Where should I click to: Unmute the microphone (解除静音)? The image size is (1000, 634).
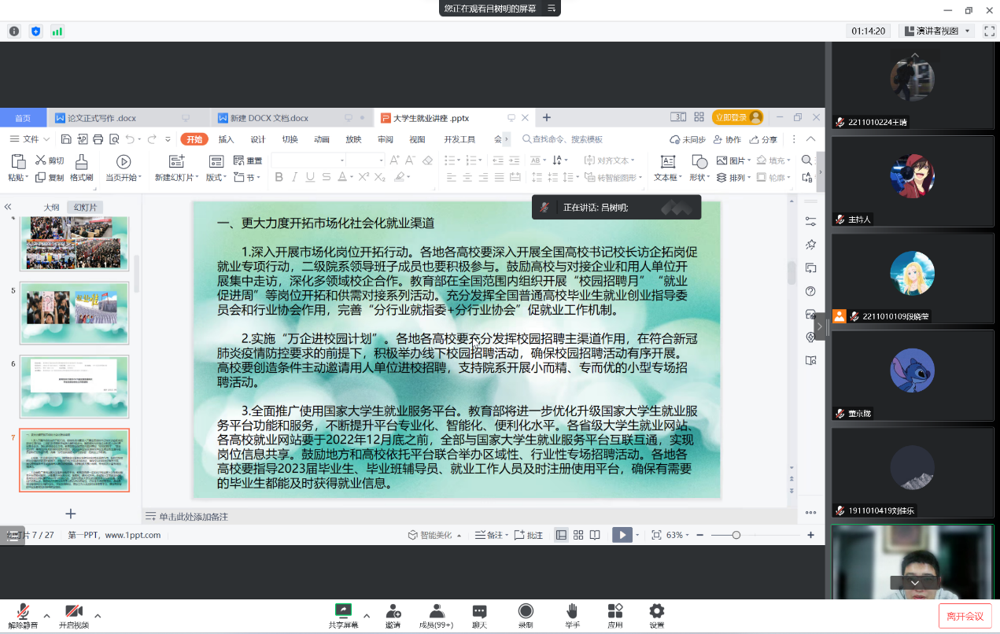tap(24, 614)
